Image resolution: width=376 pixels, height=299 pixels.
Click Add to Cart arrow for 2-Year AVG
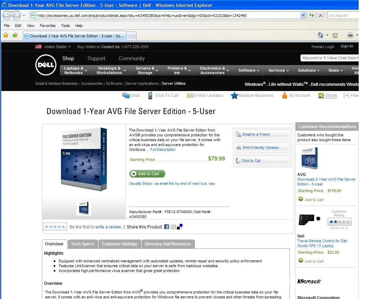point(301,199)
